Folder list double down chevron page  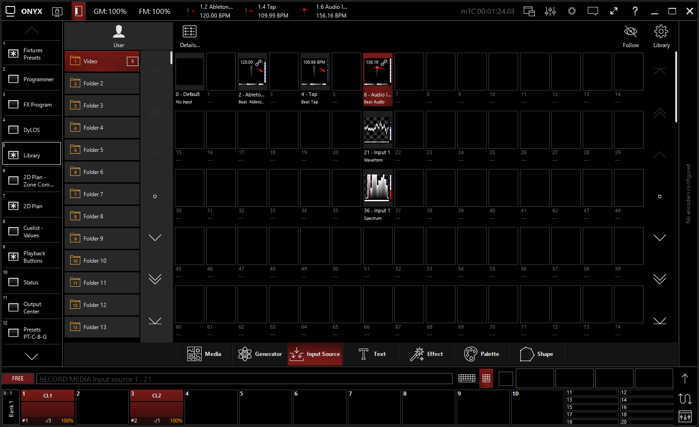(155, 279)
